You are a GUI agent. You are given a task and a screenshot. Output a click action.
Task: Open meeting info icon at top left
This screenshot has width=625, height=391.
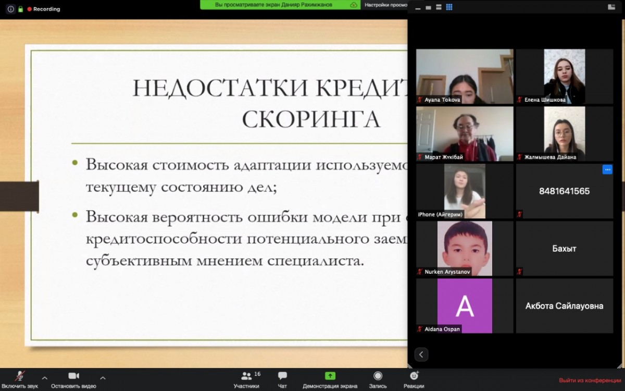tap(10, 9)
